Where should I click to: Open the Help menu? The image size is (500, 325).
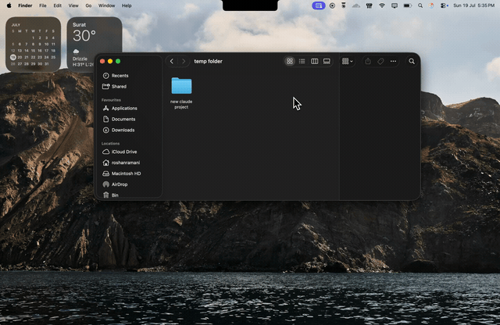click(127, 5)
